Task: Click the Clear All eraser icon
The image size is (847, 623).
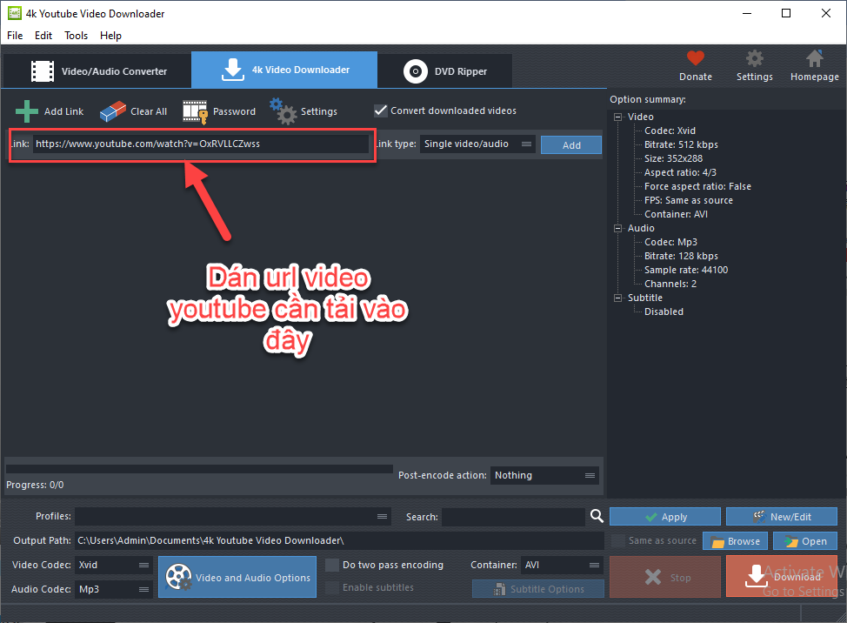Action: point(113,111)
